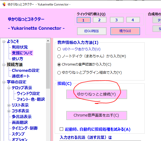Collapse the テロップ表示 tree node
The image size is (161, 141).
(x=9, y=88)
